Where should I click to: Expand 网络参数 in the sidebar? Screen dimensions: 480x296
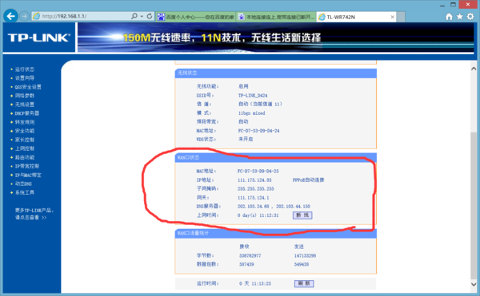pos(25,96)
